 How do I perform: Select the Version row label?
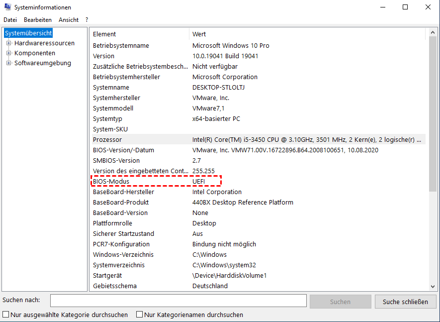coord(103,56)
